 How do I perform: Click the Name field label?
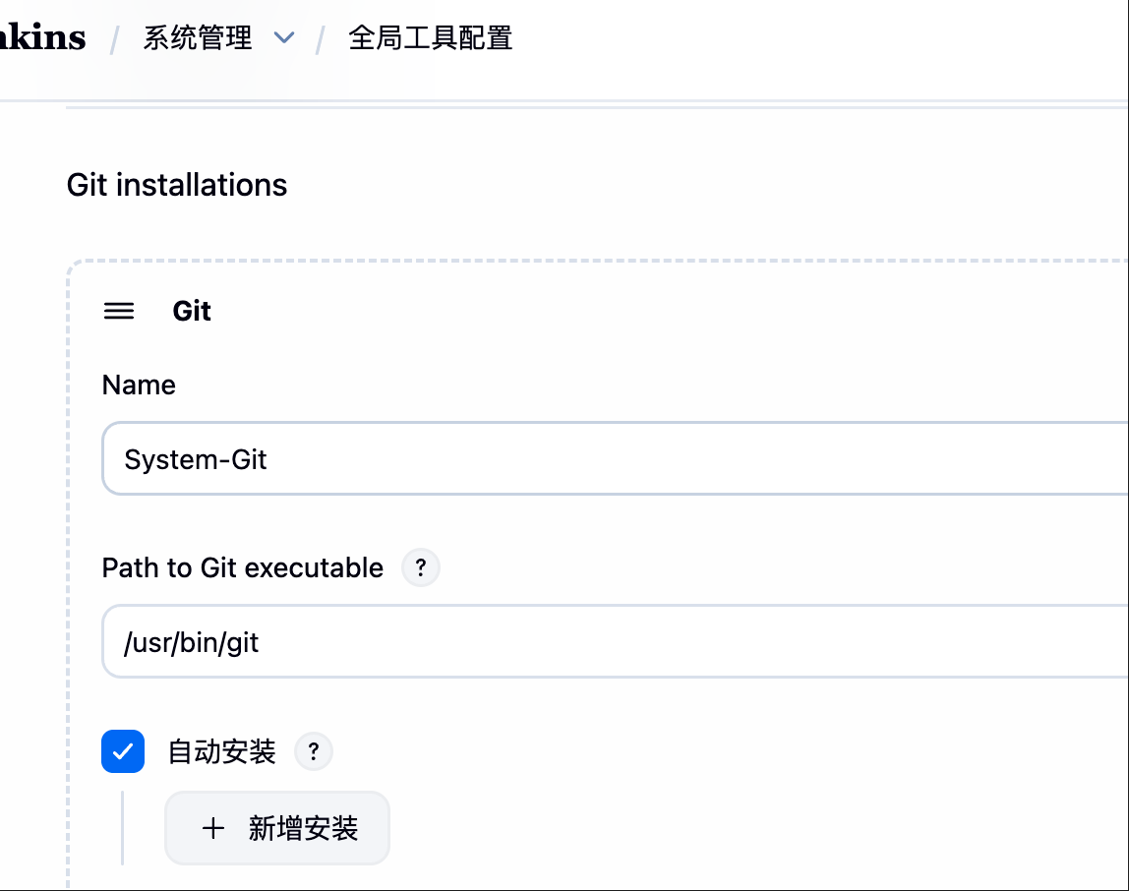139,385
